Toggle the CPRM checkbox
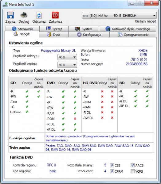This screenshot has width=161, height=184. (x=112, y=171)
